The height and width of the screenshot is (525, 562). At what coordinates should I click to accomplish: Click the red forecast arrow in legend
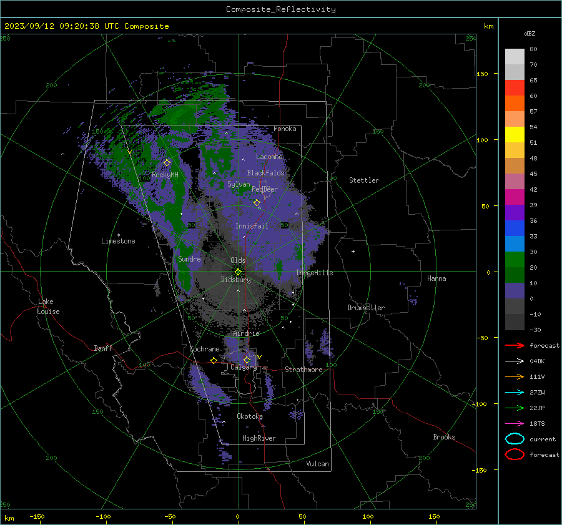click(x=515, y=345)
